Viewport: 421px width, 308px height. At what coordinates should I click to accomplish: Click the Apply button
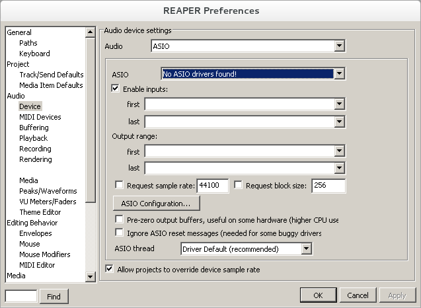[397, 295]
